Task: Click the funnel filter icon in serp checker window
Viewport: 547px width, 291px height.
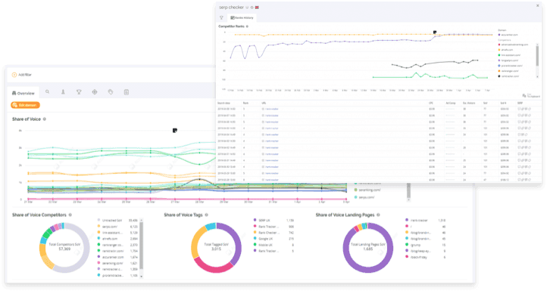Action: tap(221, 17)
